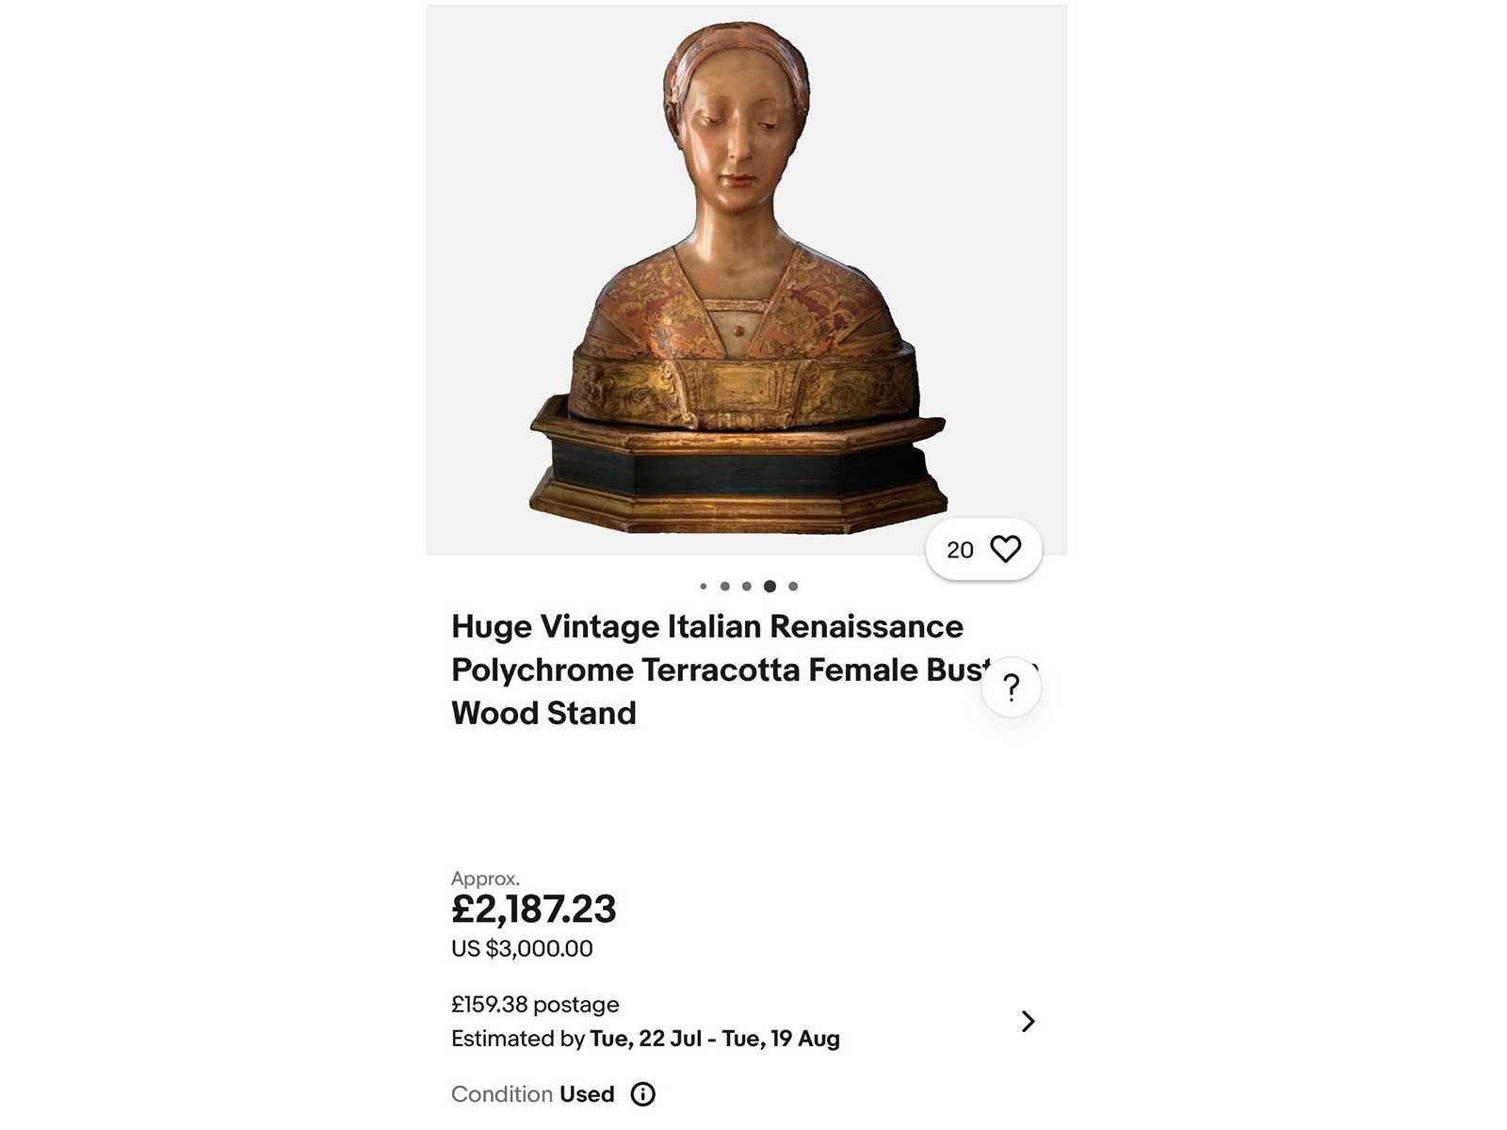Go to last image via rightmost carousel dot
1507x1130 pixels.
(793, 587)
